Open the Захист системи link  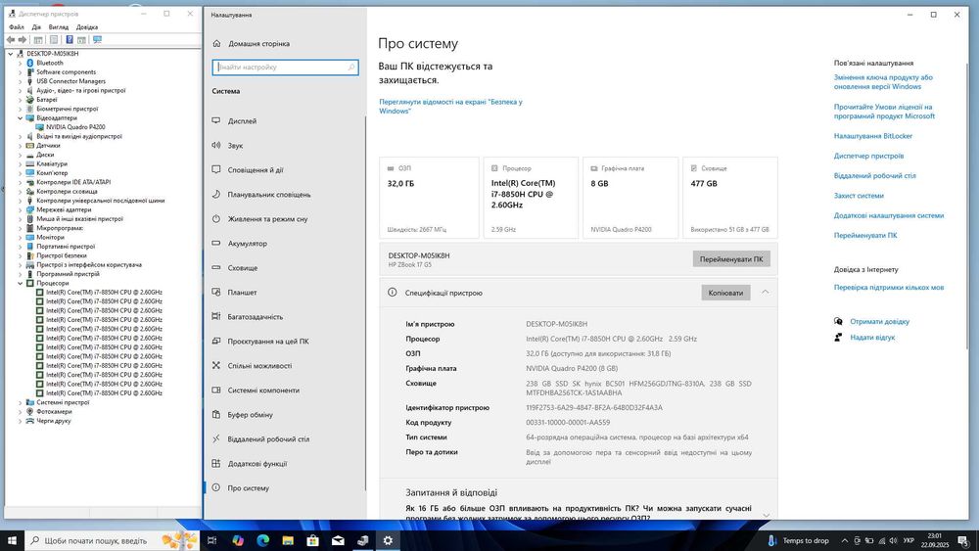tap(859, 196)
